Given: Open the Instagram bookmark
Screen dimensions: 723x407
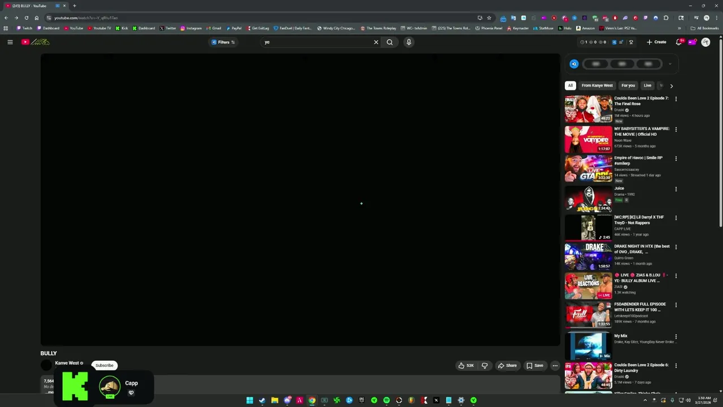Looking at the screenshot, I should click(x=191, y=28).
